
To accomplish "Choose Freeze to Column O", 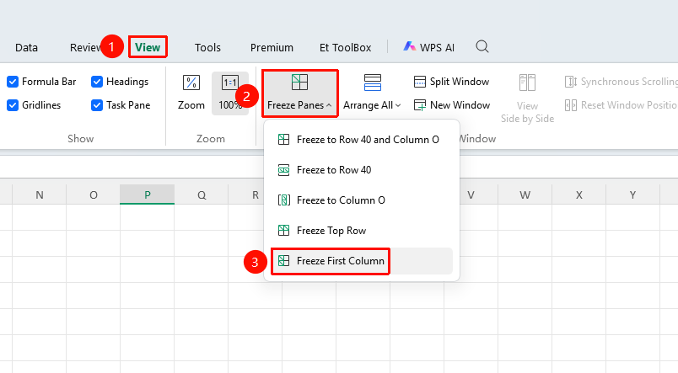I will click(x=362, y=200).
